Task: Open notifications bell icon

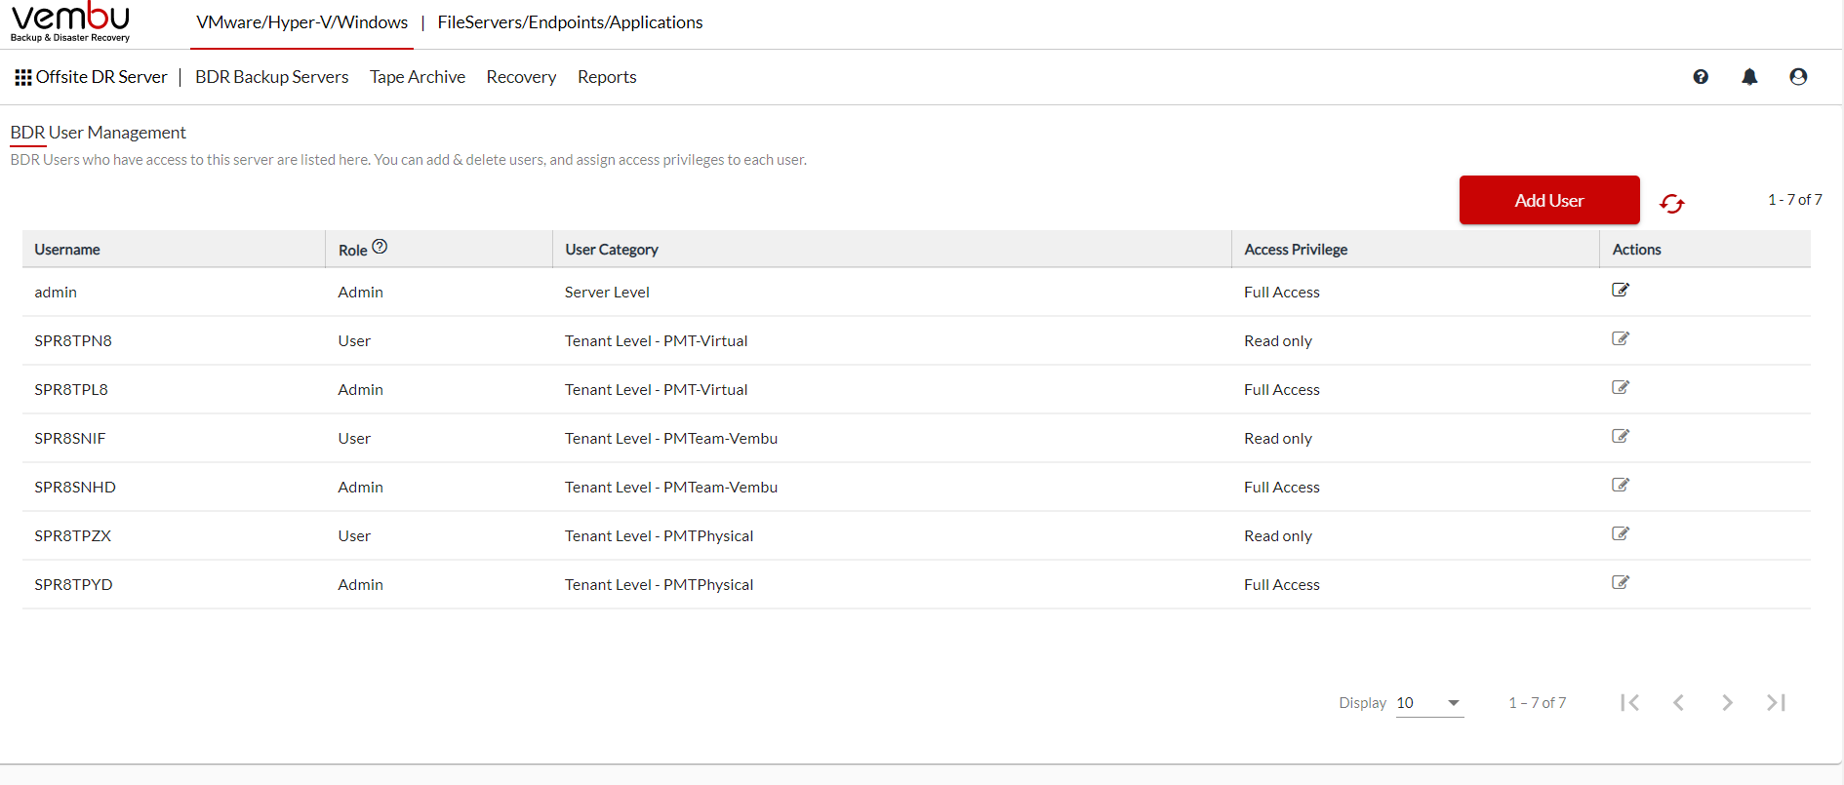Action: pos(1749,77)
